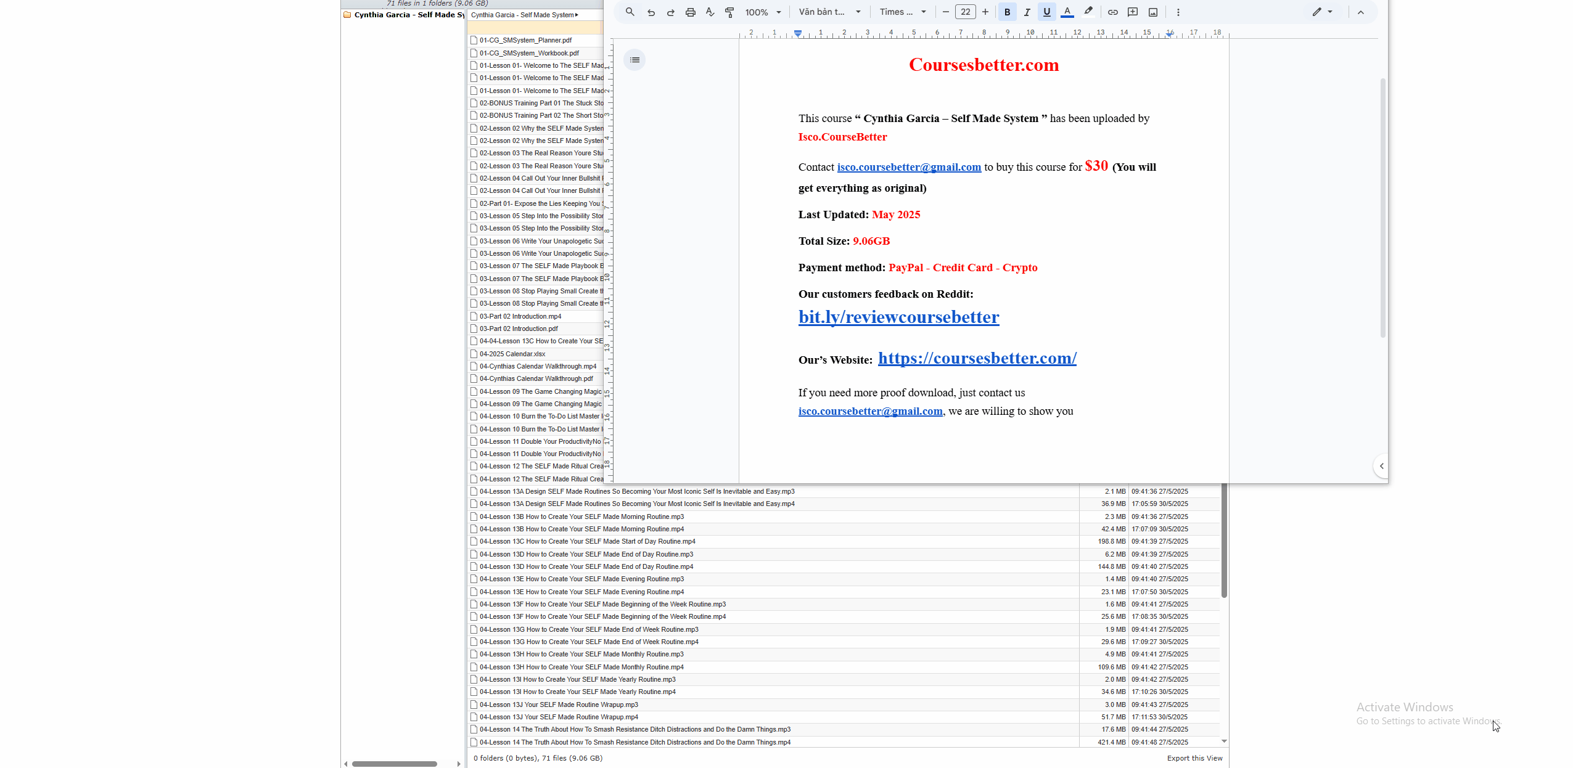Open the editing mode pencil dropdown

tap(1322, 12)
